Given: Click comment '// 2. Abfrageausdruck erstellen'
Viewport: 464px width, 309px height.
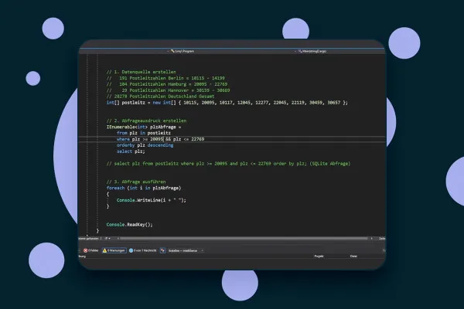Looking at the screenshot, I should point(146,121).
